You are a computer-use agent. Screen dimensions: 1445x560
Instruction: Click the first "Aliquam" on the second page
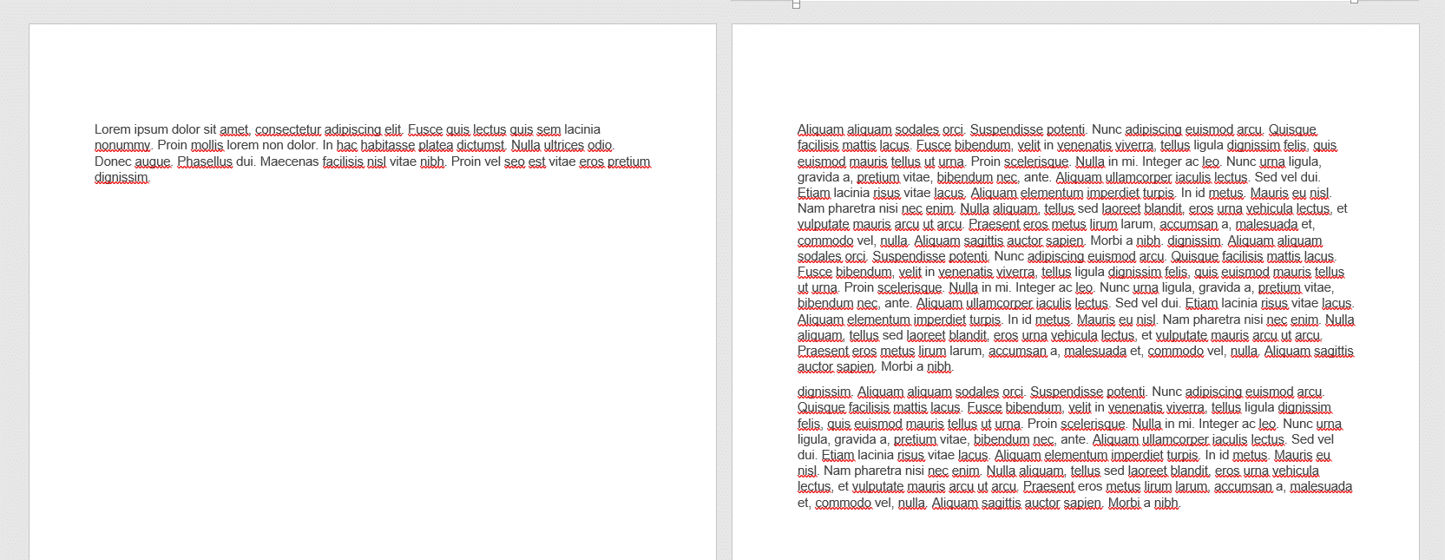click(x=820, y=129)
